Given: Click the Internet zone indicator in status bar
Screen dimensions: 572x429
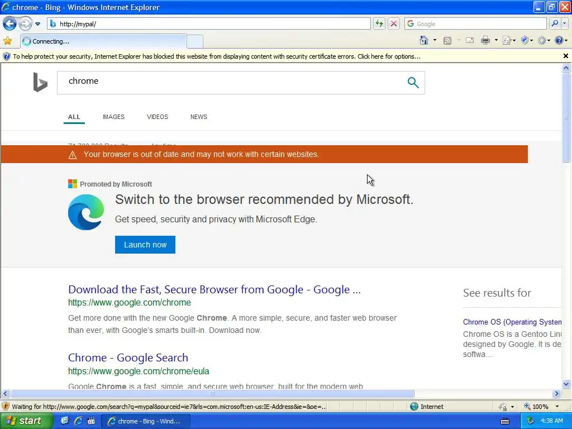Looking at the screenshot, I should coord(427,407).
